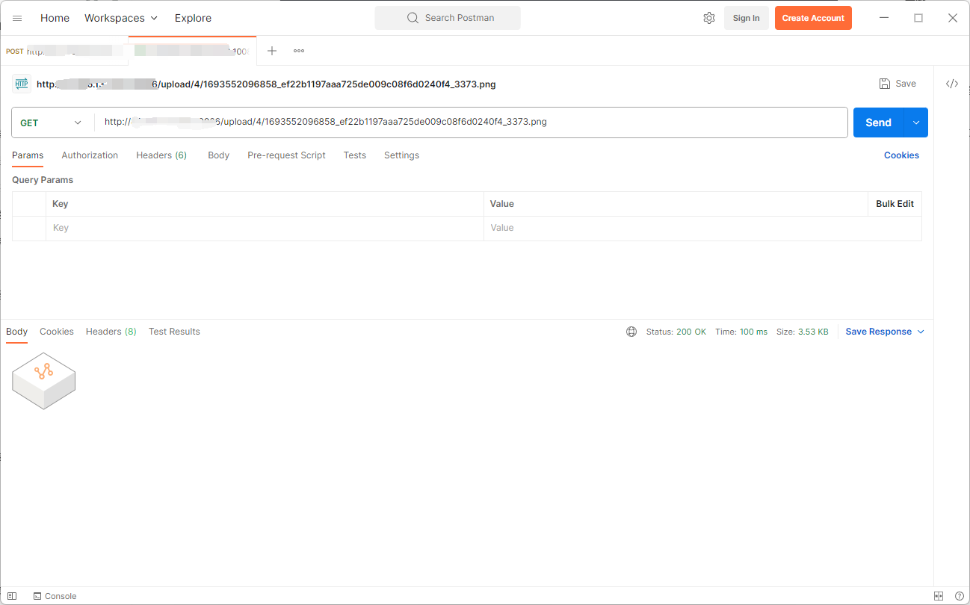Click the request URL input field
Viewport: 970px width, 605px height.
471,122
